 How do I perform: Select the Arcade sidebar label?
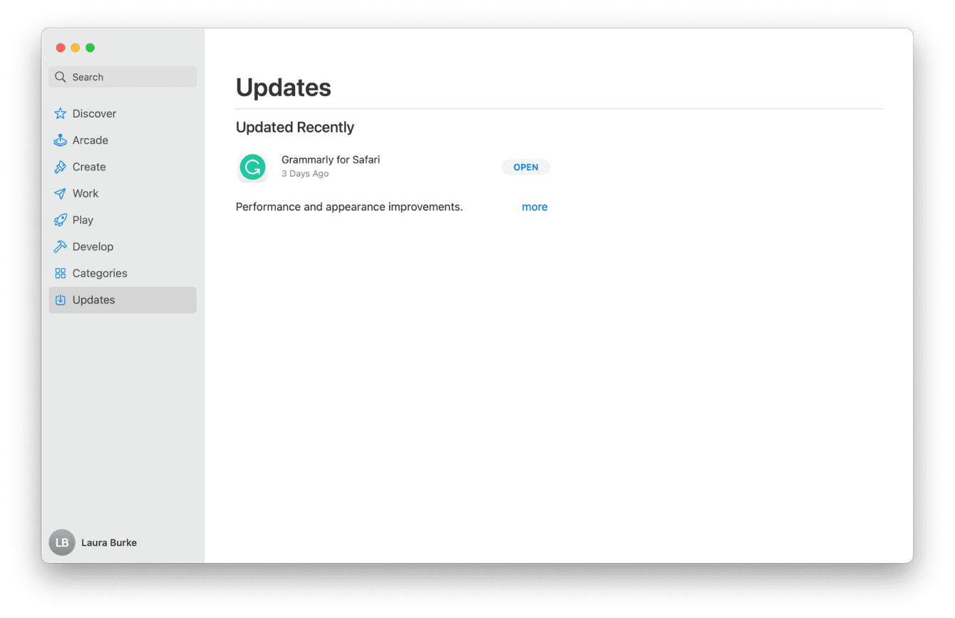[x=91, y=140]
